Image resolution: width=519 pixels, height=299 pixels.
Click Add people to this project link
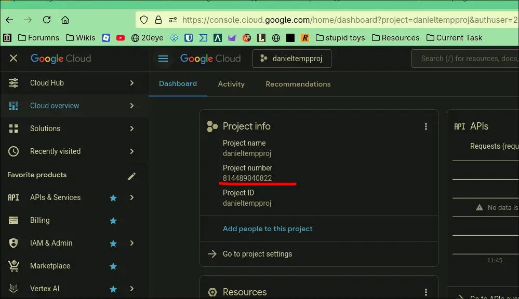pos(268,229)
